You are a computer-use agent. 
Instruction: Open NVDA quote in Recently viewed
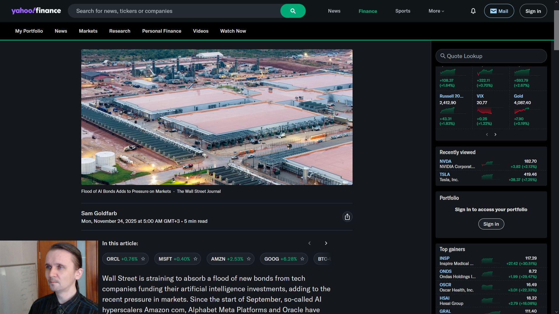click(445, 161)
